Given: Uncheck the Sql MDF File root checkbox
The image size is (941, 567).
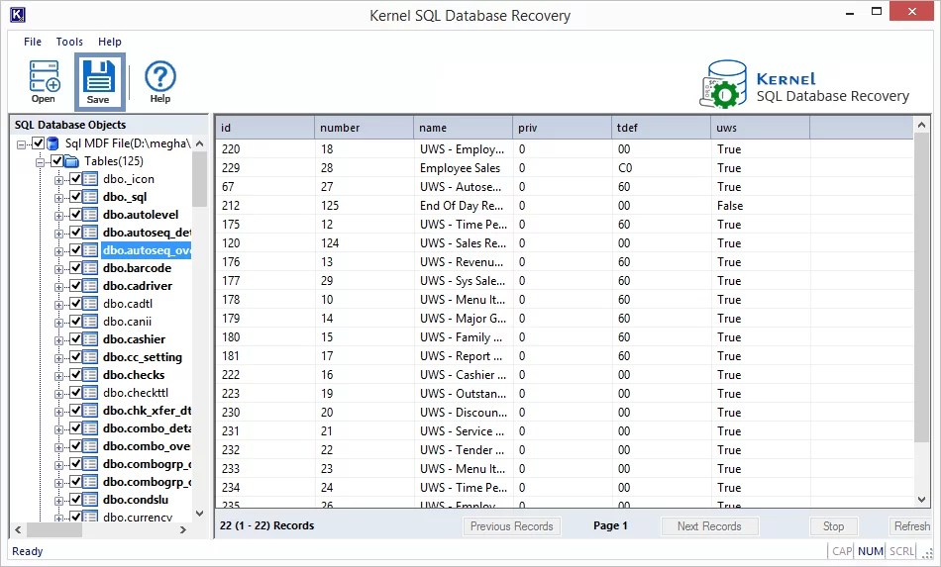Looking at the screenshot, I should click(x=38, y=143).
